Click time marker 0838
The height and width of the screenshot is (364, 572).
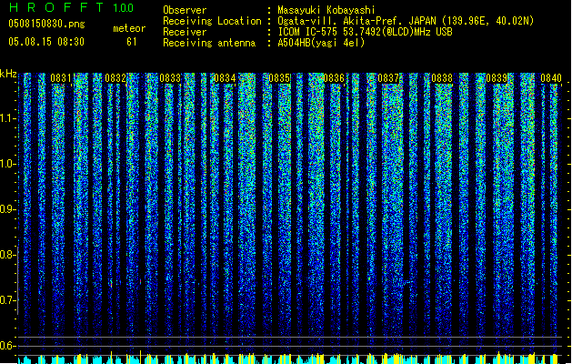442,78
